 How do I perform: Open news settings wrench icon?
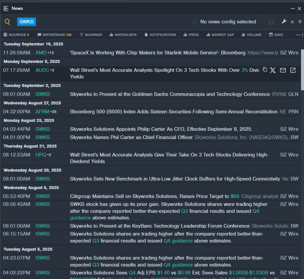[x=284, y=22]
